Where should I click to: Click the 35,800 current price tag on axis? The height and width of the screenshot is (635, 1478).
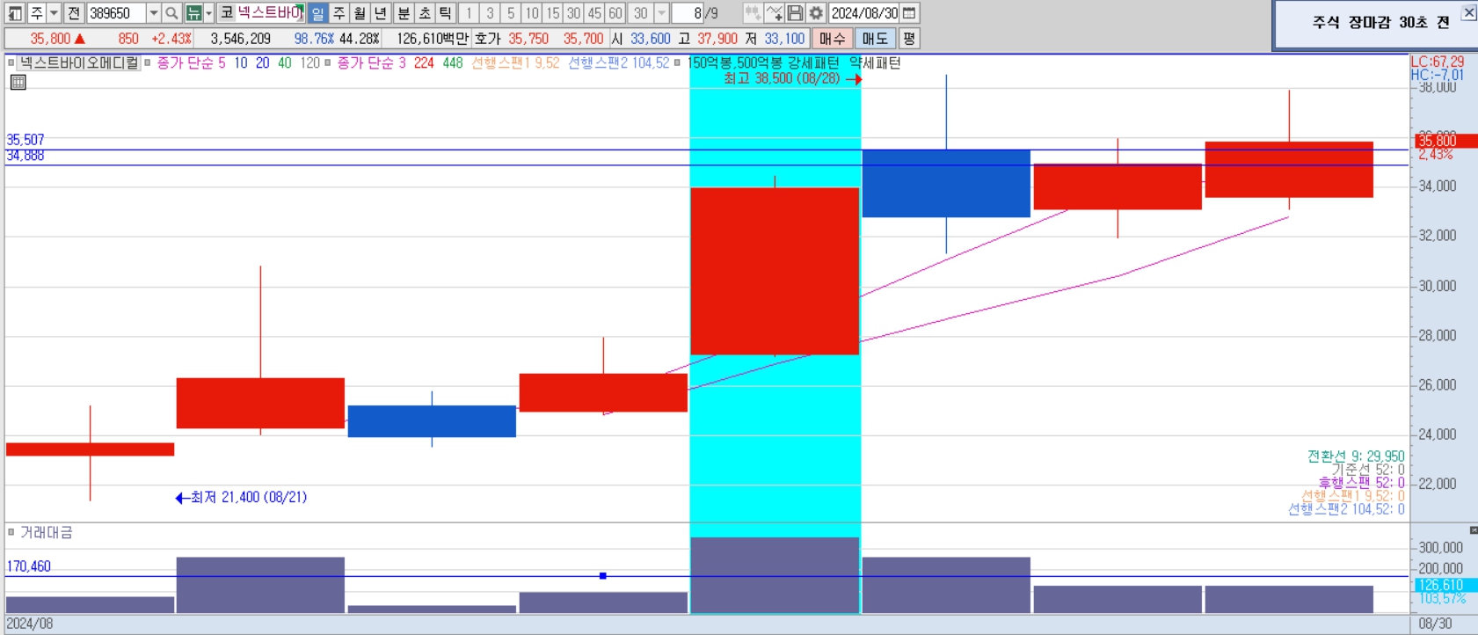pyautogui.click(x=1445, y=141)
